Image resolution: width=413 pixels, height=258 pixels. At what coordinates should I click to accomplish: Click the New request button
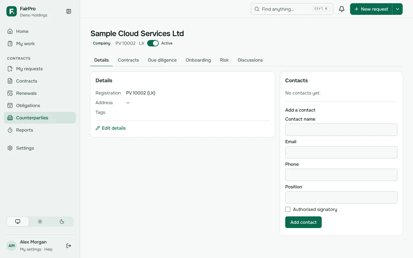(x=371, y=9)
